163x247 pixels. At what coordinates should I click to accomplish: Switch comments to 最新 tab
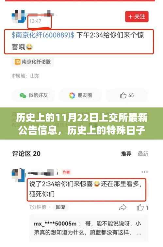143,154
